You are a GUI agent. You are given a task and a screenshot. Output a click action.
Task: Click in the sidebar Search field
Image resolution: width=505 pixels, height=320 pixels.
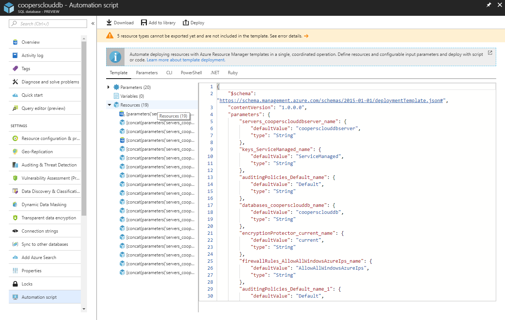[48, 24]
